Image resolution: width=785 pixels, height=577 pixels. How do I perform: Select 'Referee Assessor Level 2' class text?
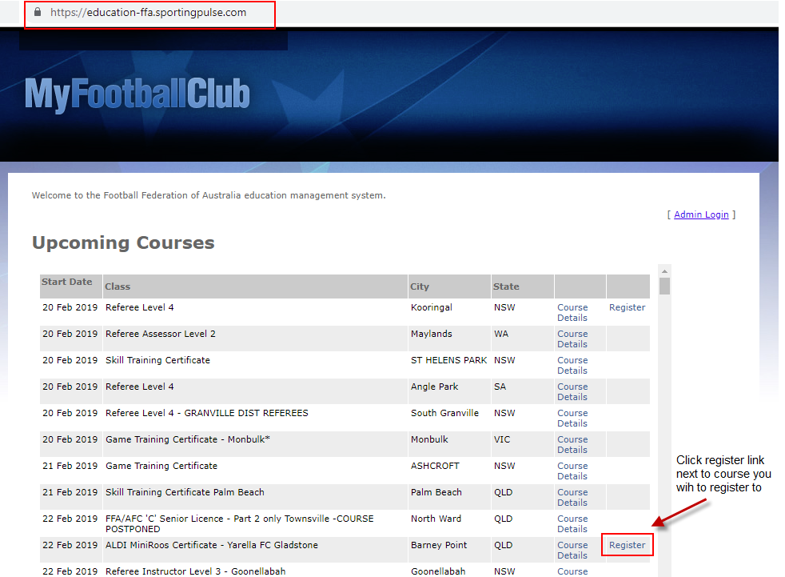click(x=160, y=334)
